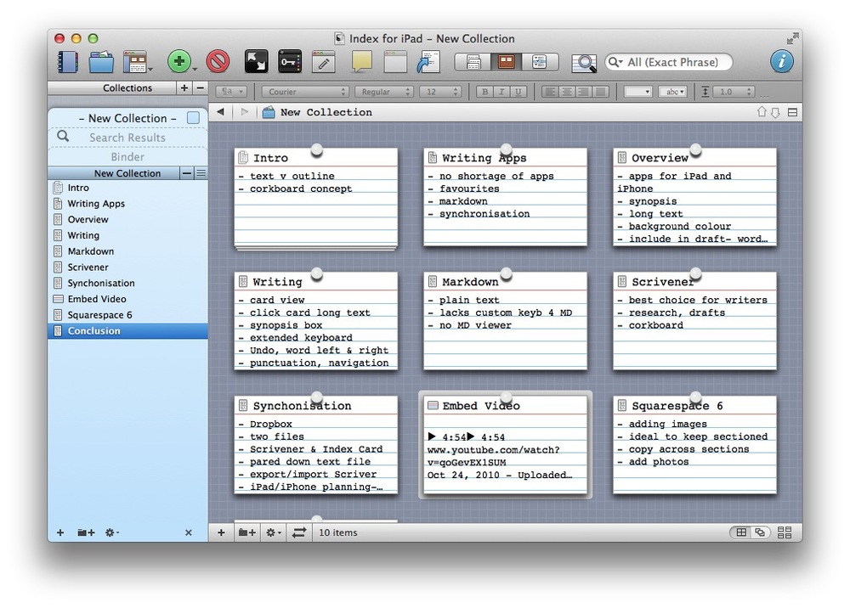The height and width of the screenshot is (608, 850).
Task: Close collection with sidebar X button
Action: click(189, 532)
